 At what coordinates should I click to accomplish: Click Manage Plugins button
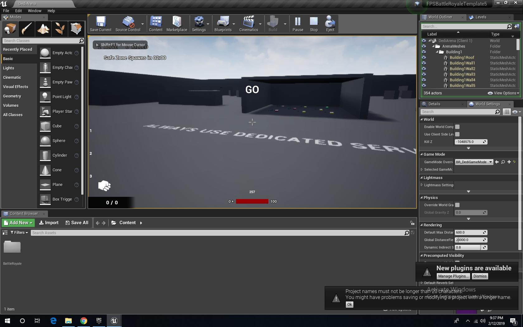tap(453, 276)
